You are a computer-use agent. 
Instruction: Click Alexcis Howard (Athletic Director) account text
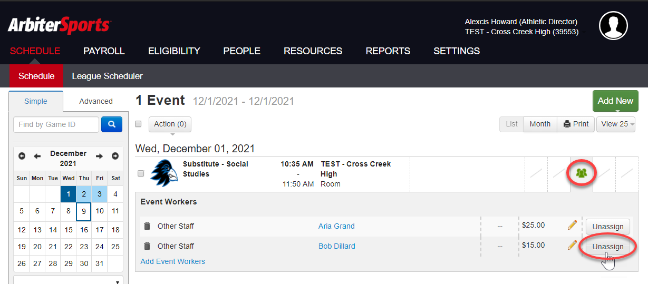point(521,22)
